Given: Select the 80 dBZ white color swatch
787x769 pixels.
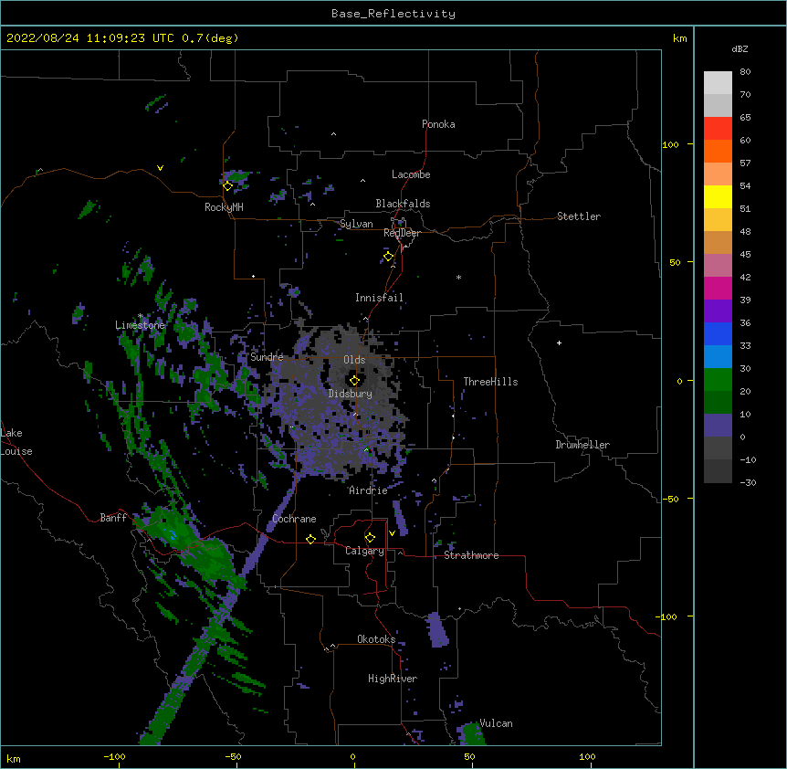Looking at the screenshot, I should click(718, 83).
